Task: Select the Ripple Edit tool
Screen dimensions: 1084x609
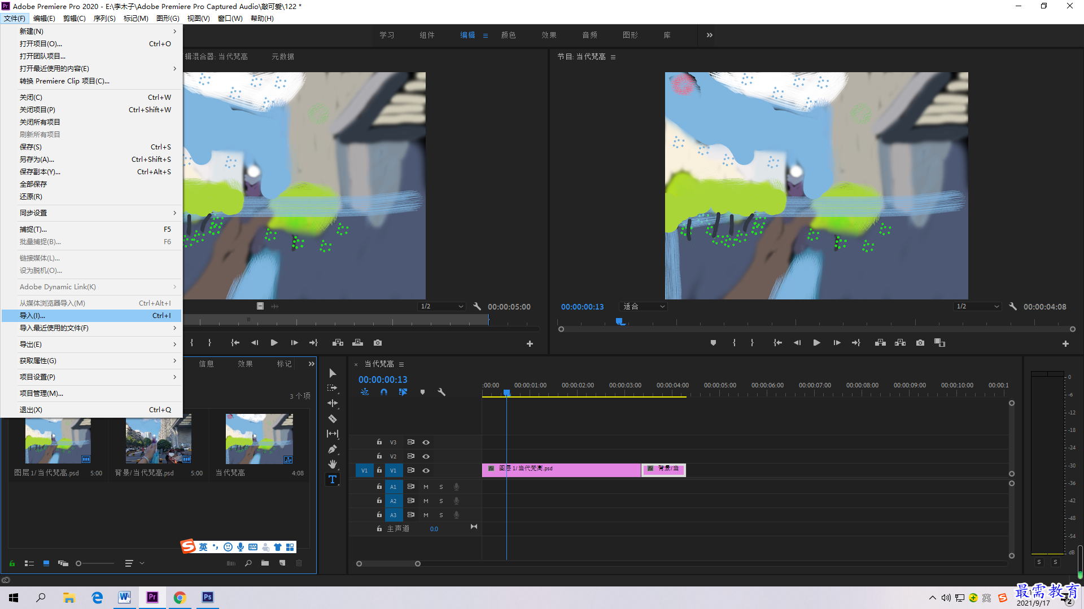Action: (x=333, y=403)
